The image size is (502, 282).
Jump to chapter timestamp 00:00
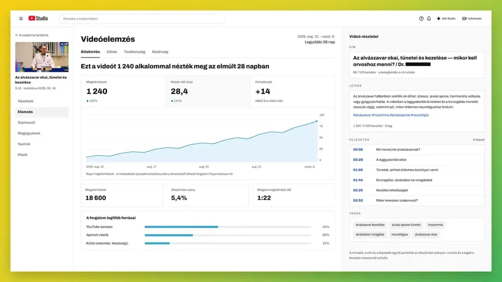[x=358, y=150]
